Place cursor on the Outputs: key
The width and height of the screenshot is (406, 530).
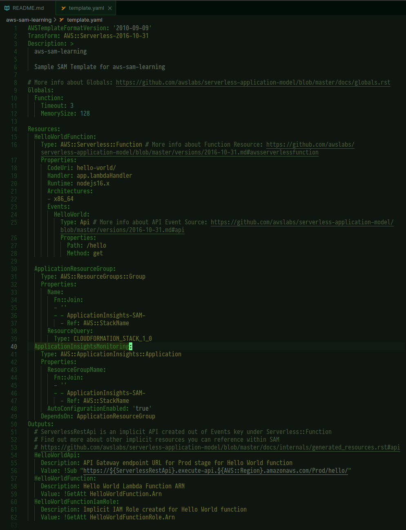point(40,424)
